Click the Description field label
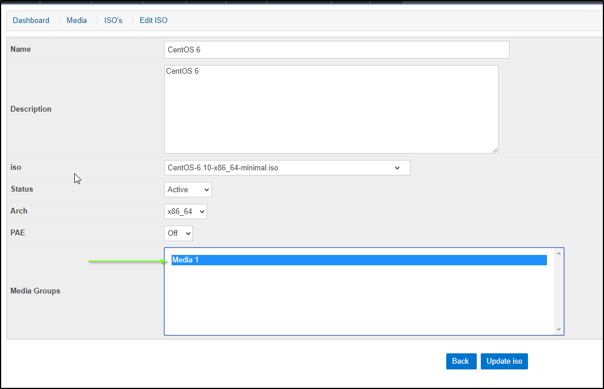Screen dimensions: 604x389 pos(31,109)
